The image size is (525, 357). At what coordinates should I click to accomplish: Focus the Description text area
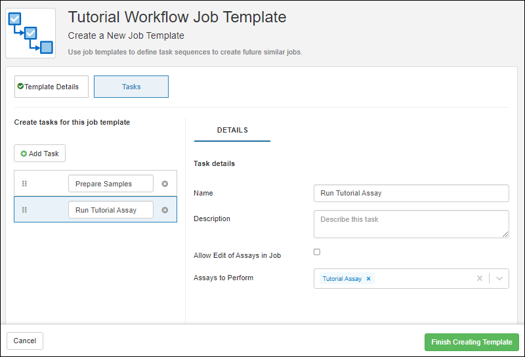tap(411, 224)
